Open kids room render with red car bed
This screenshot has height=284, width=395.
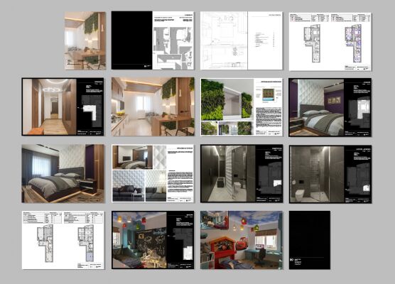(242, 240)
